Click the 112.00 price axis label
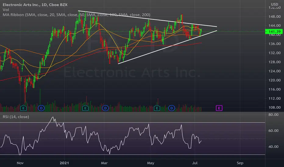This screenshot has width=284, height=167. 275,98
